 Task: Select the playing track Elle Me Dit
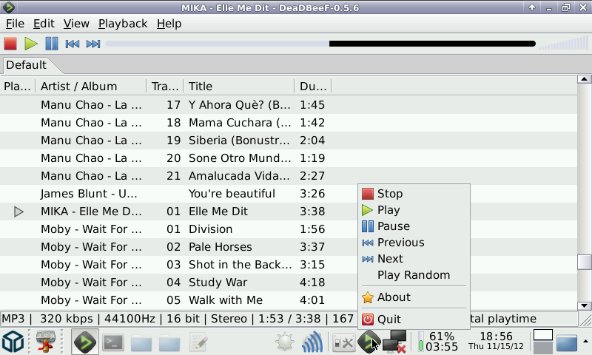[289, 212]
